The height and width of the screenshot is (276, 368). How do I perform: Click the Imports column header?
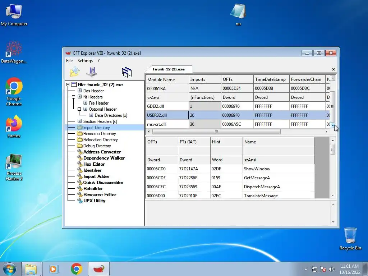(205, 79)
